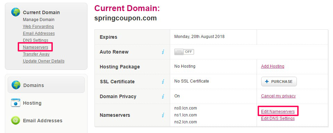Image resolution: width=333 pixels, height=133 pixels.
Task: Select the Domains section in left menu
Action: coord(46,85)
